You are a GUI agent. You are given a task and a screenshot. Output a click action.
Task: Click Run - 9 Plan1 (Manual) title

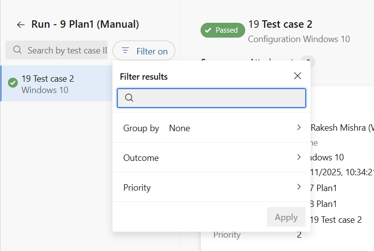pos(85,24)
